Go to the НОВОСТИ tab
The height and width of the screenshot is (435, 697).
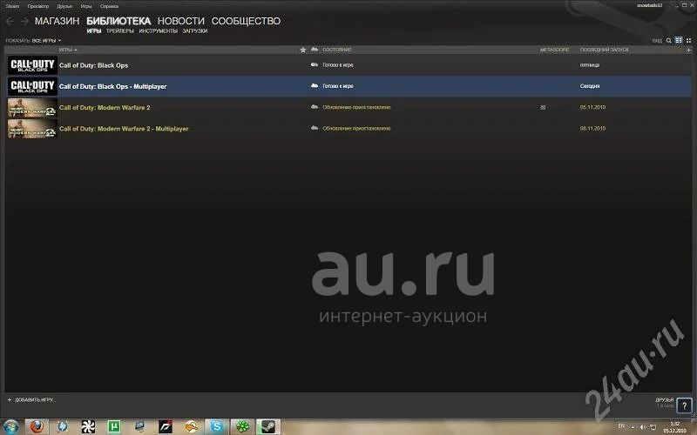pyautogui.click(x=181, y=21)
